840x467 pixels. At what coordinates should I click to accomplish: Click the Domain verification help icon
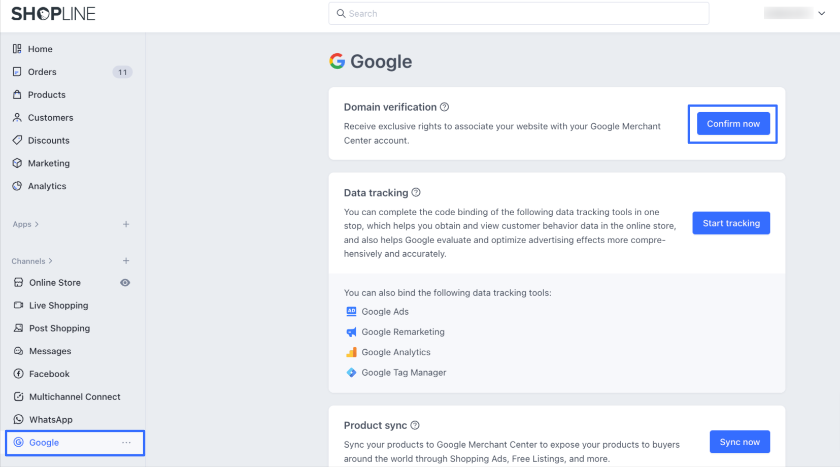tap(445, 107)
